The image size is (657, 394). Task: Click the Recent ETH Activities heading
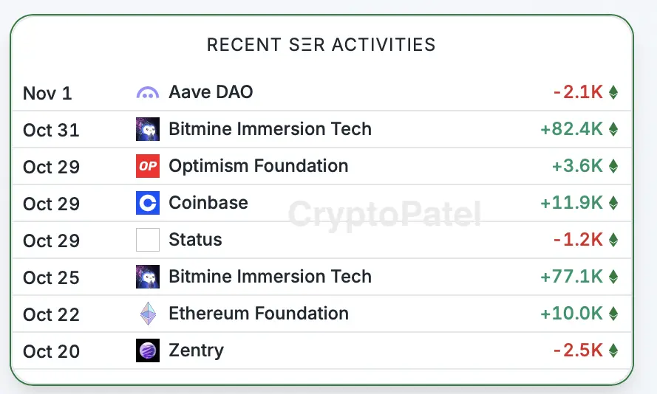(321, 45)
